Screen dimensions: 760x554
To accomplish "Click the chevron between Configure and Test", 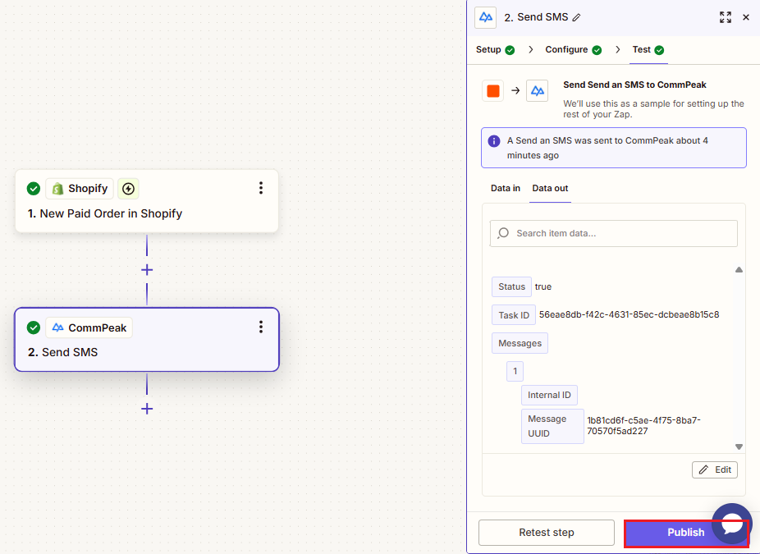I will point(617,49).
